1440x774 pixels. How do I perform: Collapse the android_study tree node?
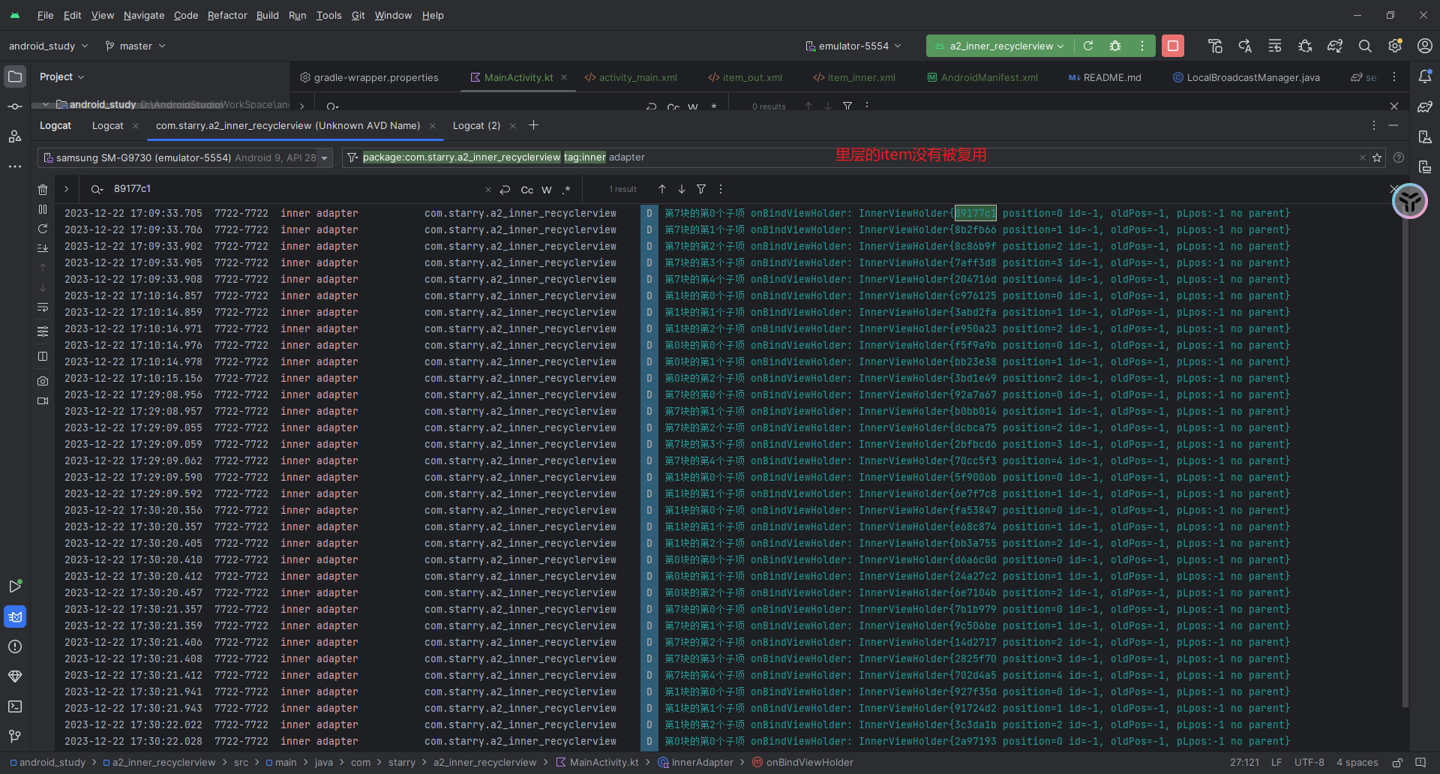pos(46,104)
